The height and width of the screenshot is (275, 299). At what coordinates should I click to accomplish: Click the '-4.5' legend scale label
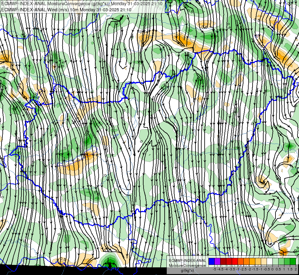pos(221,269)
